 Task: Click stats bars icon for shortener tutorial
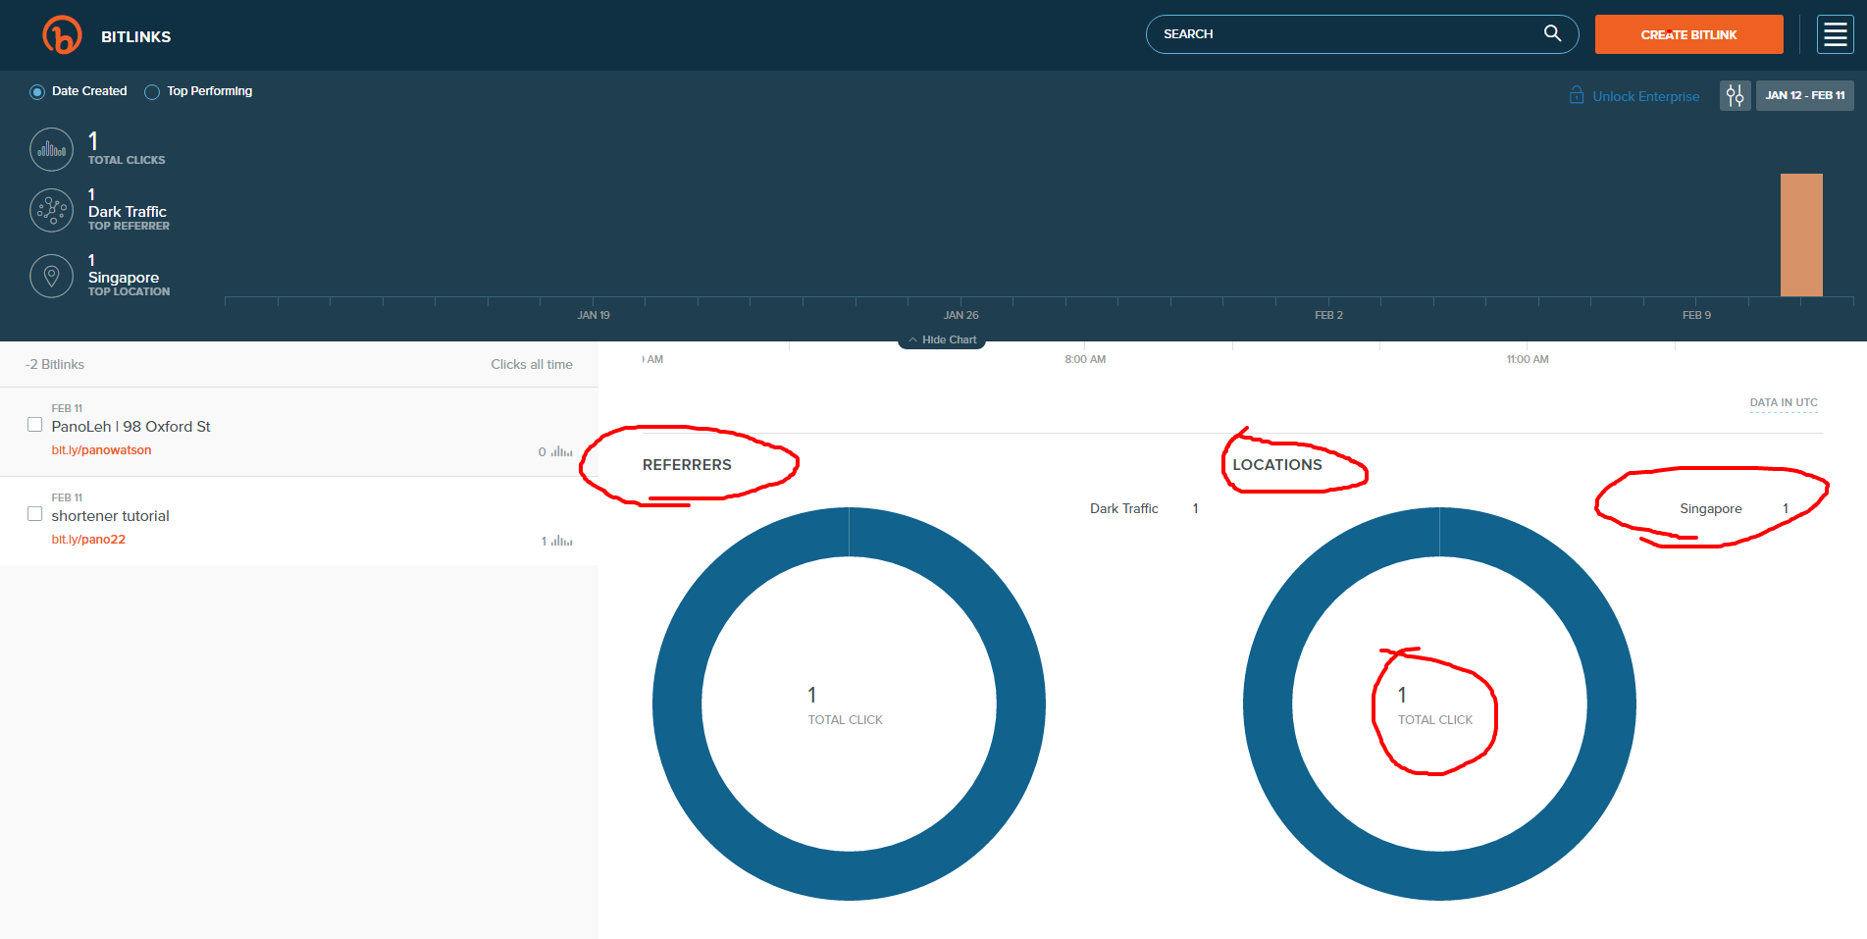(x=561, y=541)
